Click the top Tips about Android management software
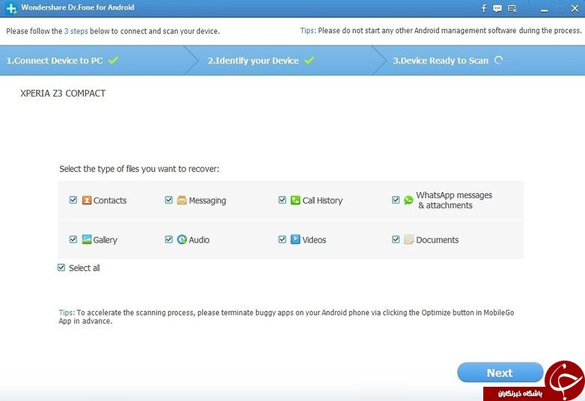This screenshot has height=401, width=585. pos(441,31)
